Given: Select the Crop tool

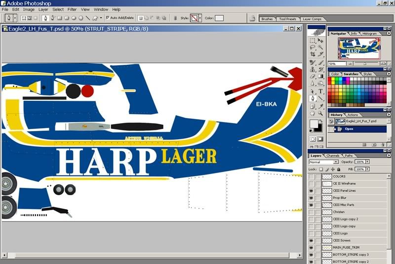Looking at the screenshot, I should coord(313,54).
